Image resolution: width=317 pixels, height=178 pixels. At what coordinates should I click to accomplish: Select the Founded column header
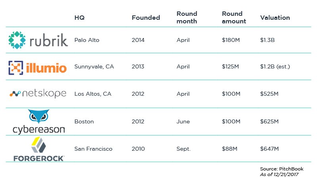tap(146, 17)
